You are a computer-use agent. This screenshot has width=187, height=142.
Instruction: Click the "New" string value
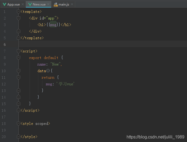[x=55, y=64]
